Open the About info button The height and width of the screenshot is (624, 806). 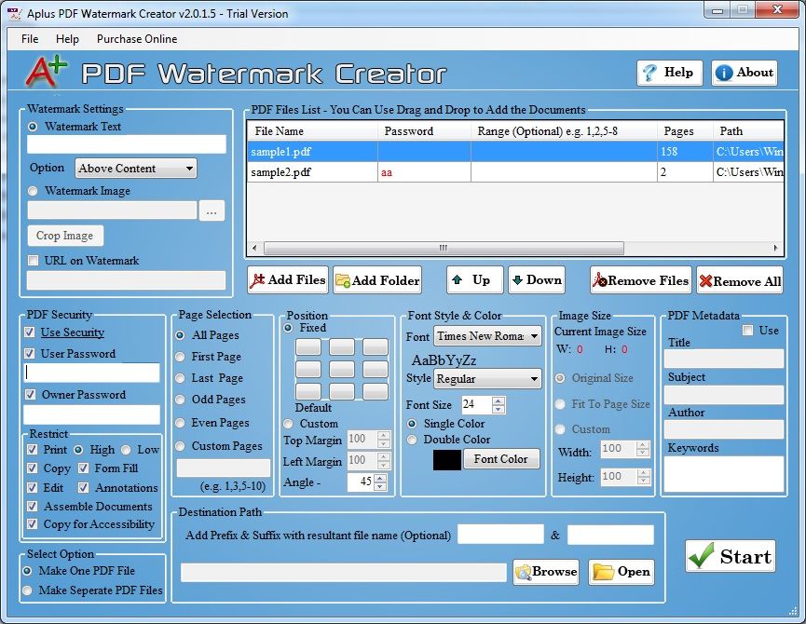745,73
